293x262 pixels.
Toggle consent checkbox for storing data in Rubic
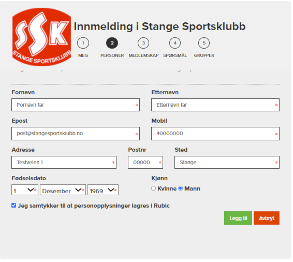[13, 206]
